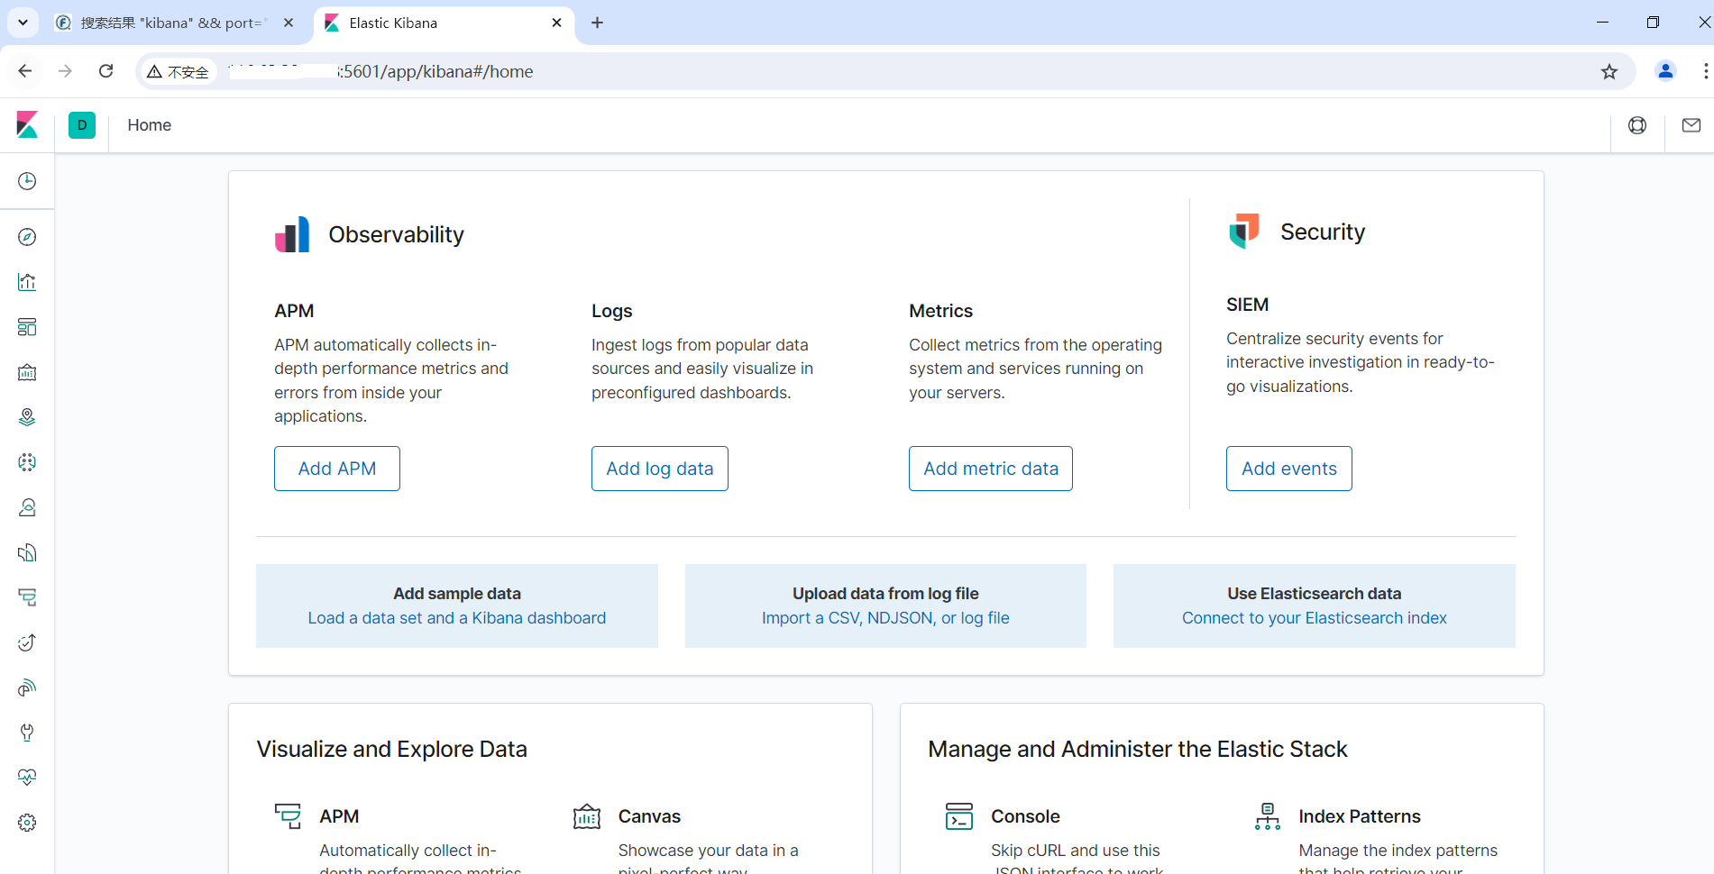Click the Upload data from log file heading
The image size is (1714, 874).
point(885,594)
